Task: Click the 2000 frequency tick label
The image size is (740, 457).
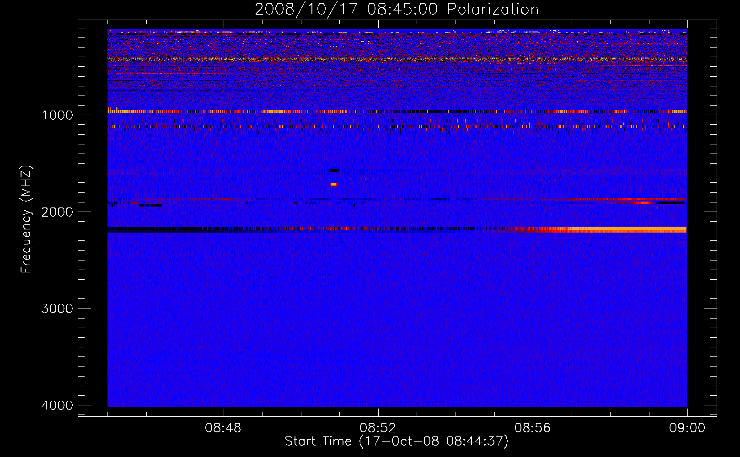Action: pyautogui.click(x=57, y=212)
